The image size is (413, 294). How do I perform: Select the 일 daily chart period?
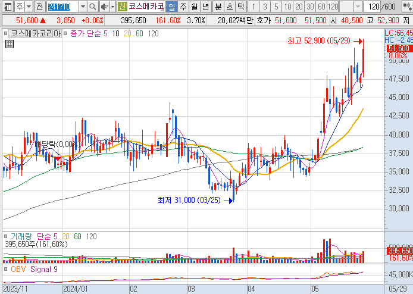click(171, 7)
